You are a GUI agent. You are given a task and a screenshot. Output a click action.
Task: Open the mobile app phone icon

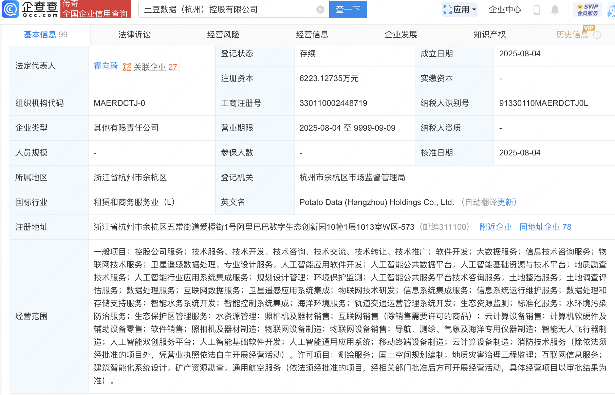pyautogui.click(x=536, y=10)
